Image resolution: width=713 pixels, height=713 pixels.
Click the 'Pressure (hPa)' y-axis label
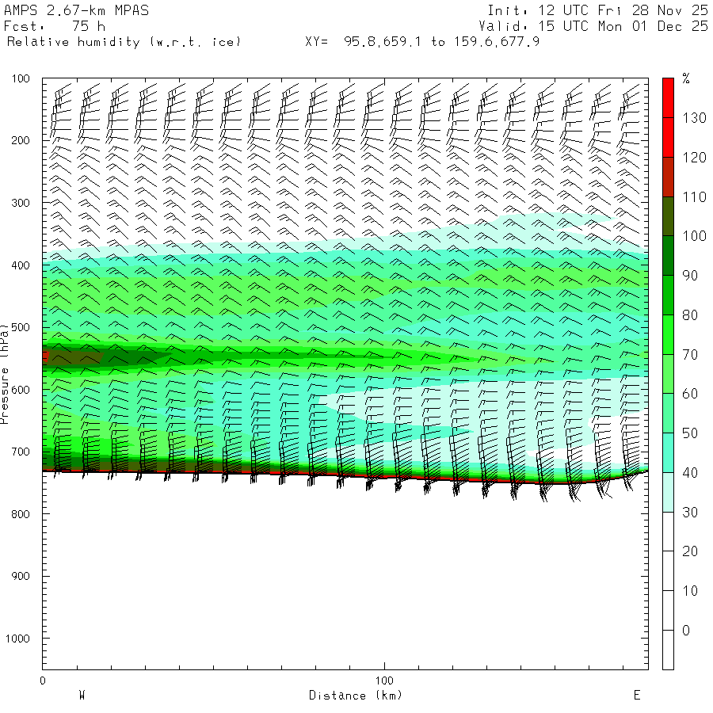pos(5,374)
